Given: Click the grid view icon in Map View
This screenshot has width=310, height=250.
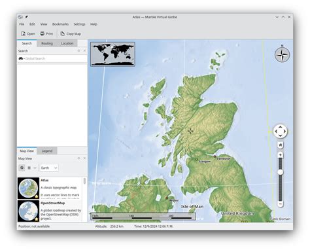Looking at the screenshot, I should tap(29, 168).
